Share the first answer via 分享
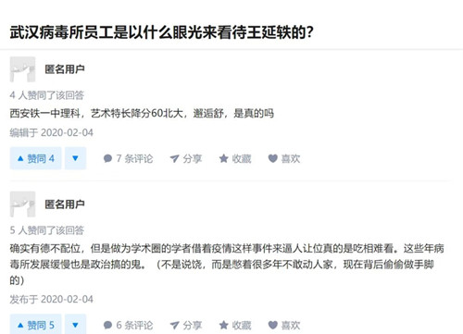Viewport: 463px width, 334px height. click(186, 158)
